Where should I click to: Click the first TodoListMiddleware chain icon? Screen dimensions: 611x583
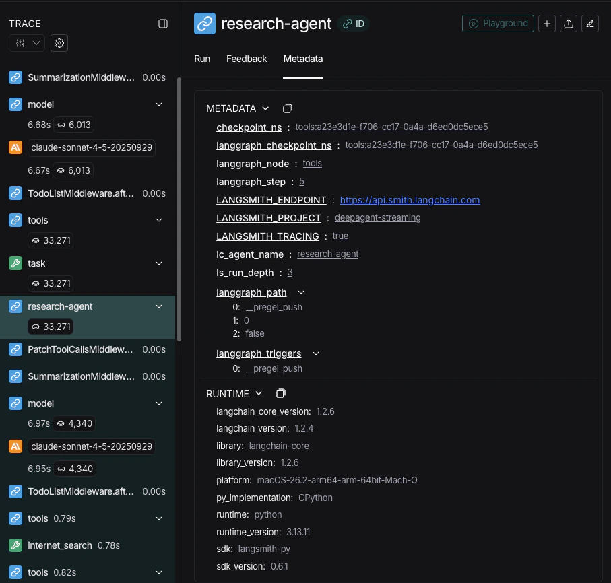click(15, 193)
